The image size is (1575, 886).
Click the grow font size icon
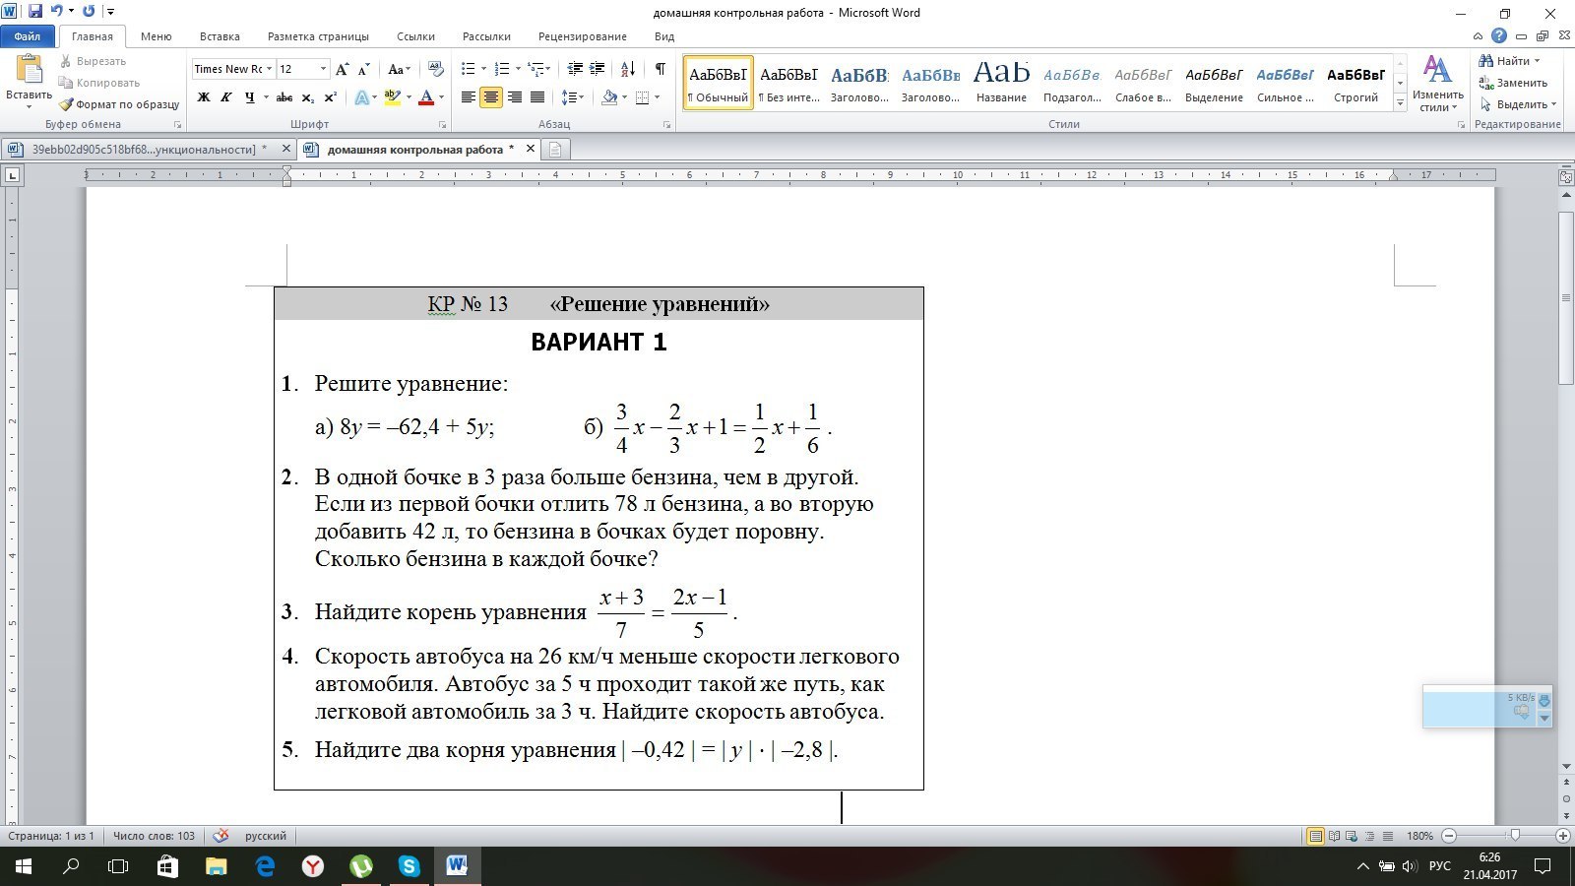342,69
